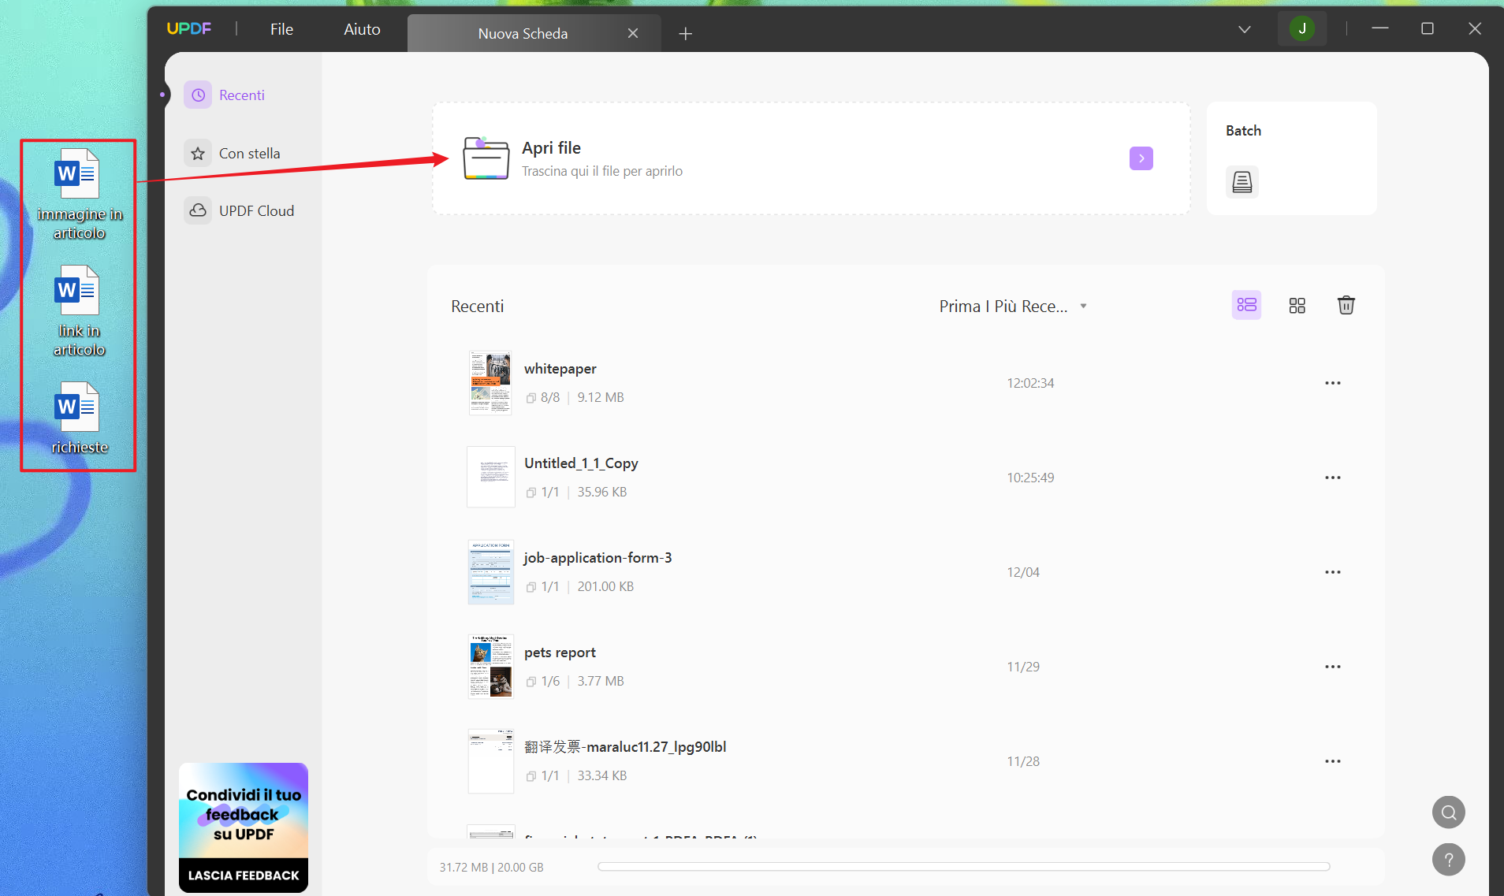Click the Con stella star icon
Screen dimensions: 1504x896
(198, 153)
